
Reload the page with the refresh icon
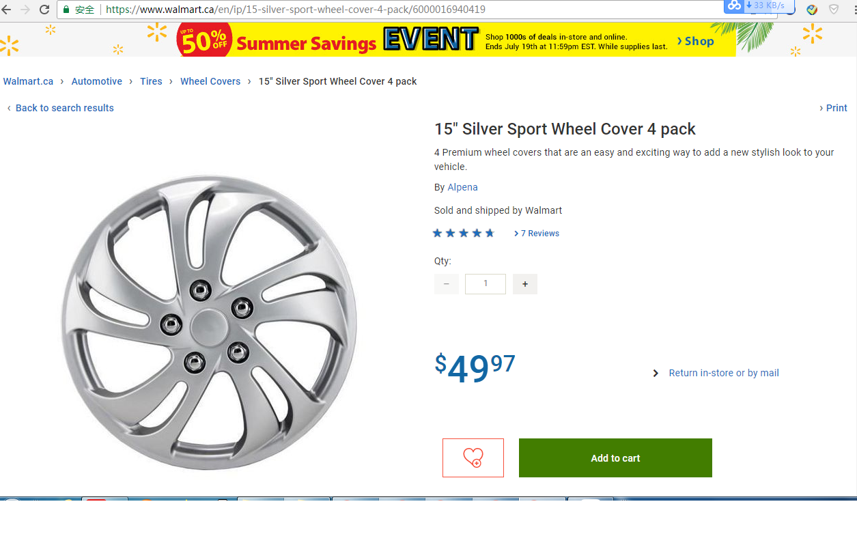point(44,10)
